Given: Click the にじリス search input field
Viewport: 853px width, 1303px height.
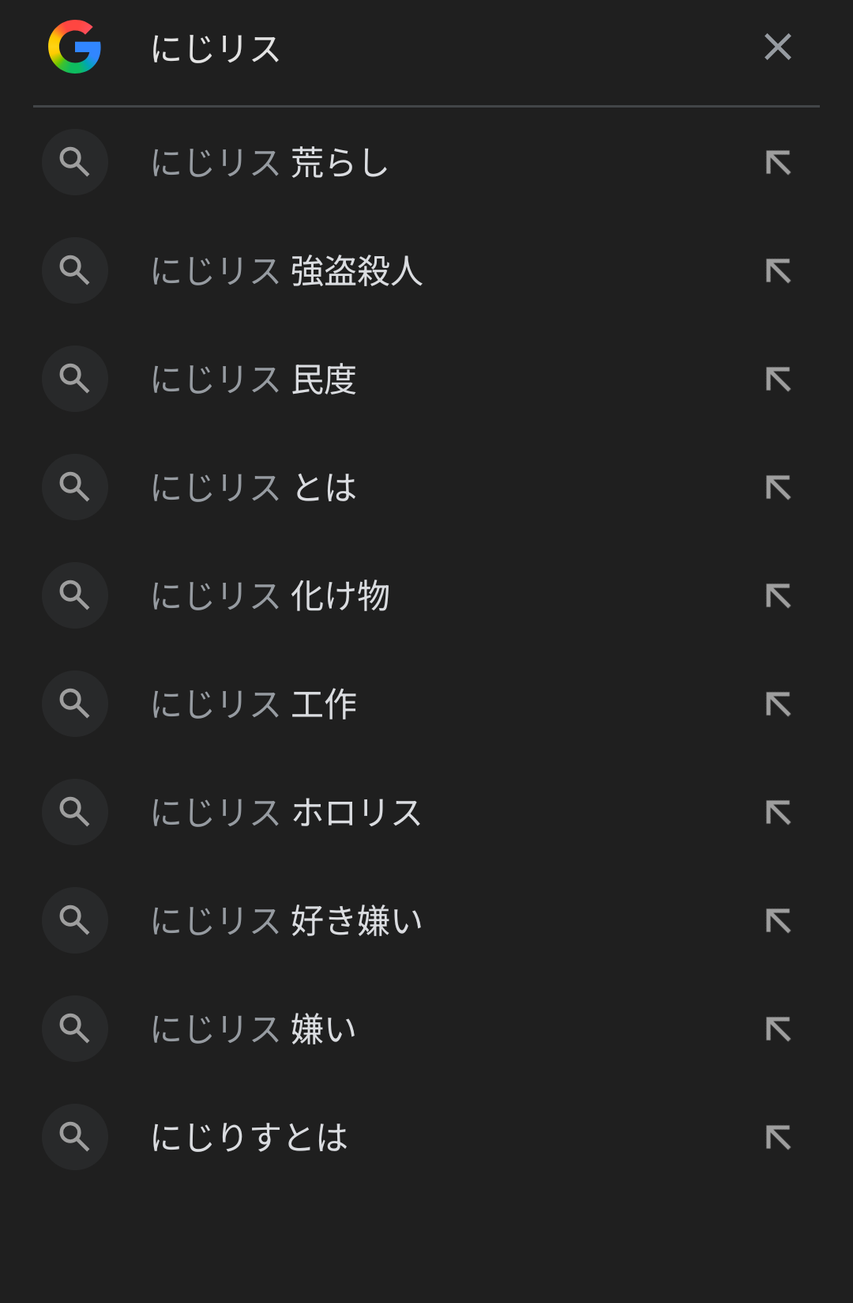Looking at the screenshot, I should point(434,49).
